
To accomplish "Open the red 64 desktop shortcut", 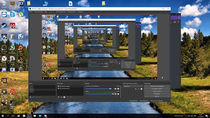I will pyautogui.click(x=12, y=26).
